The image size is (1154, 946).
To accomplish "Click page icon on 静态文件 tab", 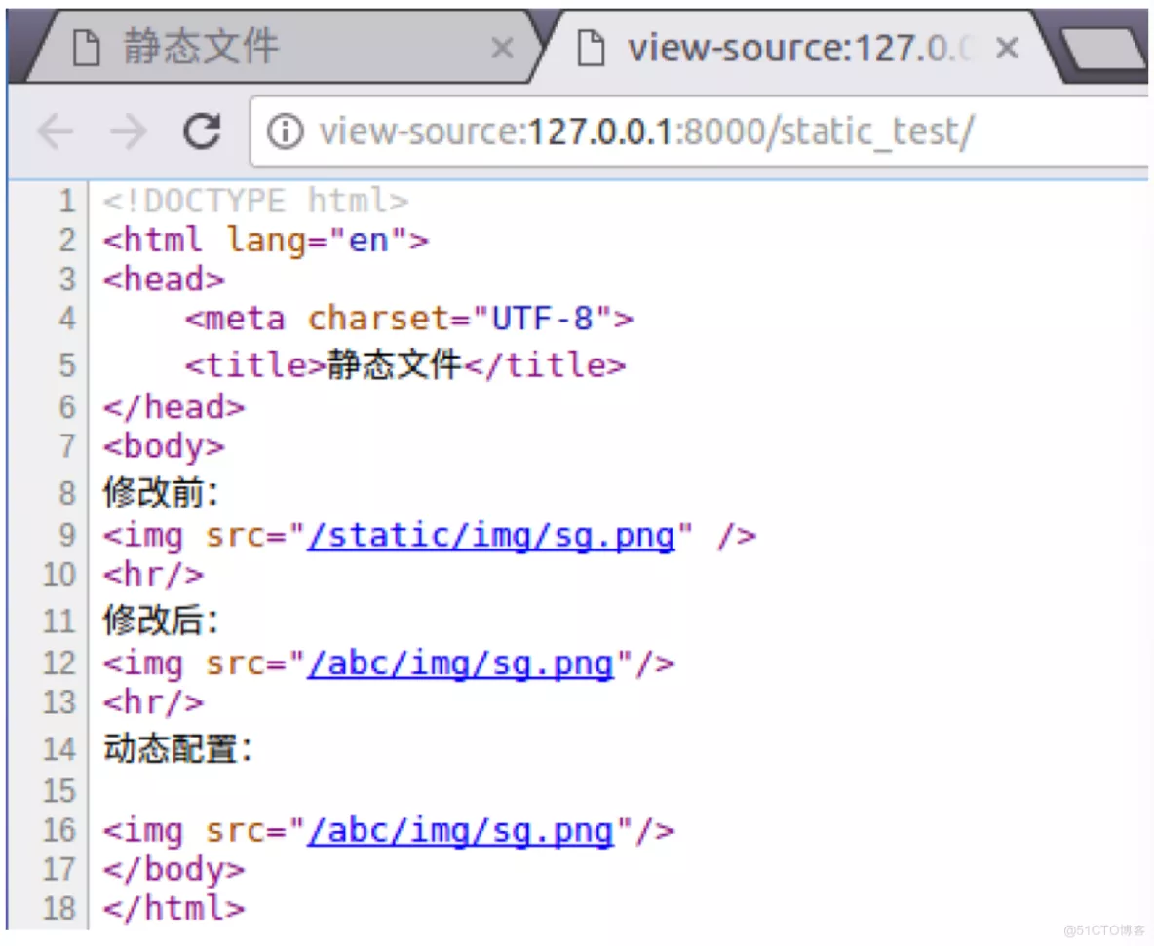I will coord(86,49).
